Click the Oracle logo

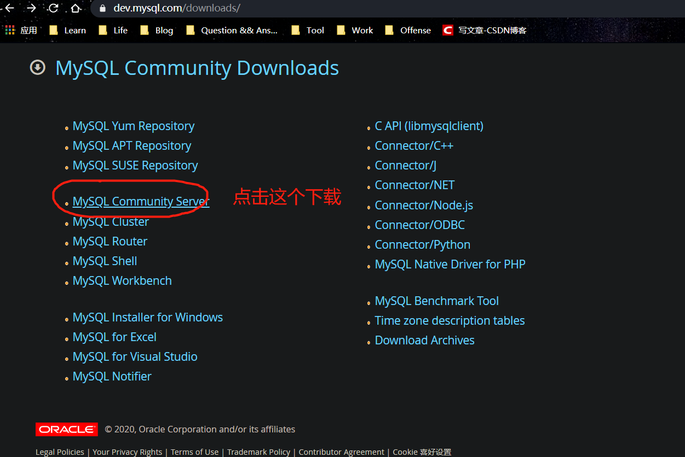[x=67, y=429]
